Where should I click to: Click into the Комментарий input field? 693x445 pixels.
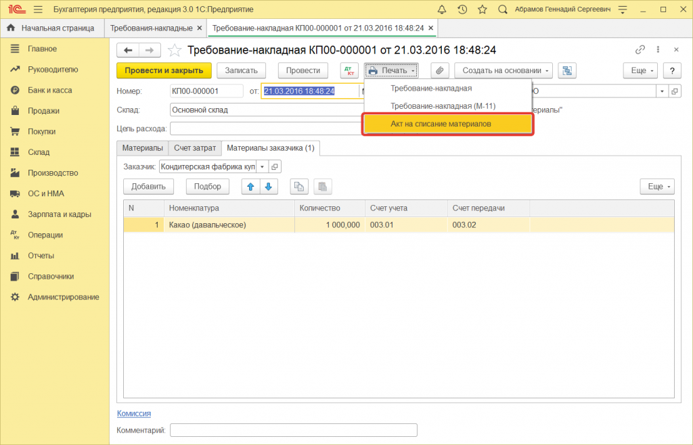(x=293, y=430)
